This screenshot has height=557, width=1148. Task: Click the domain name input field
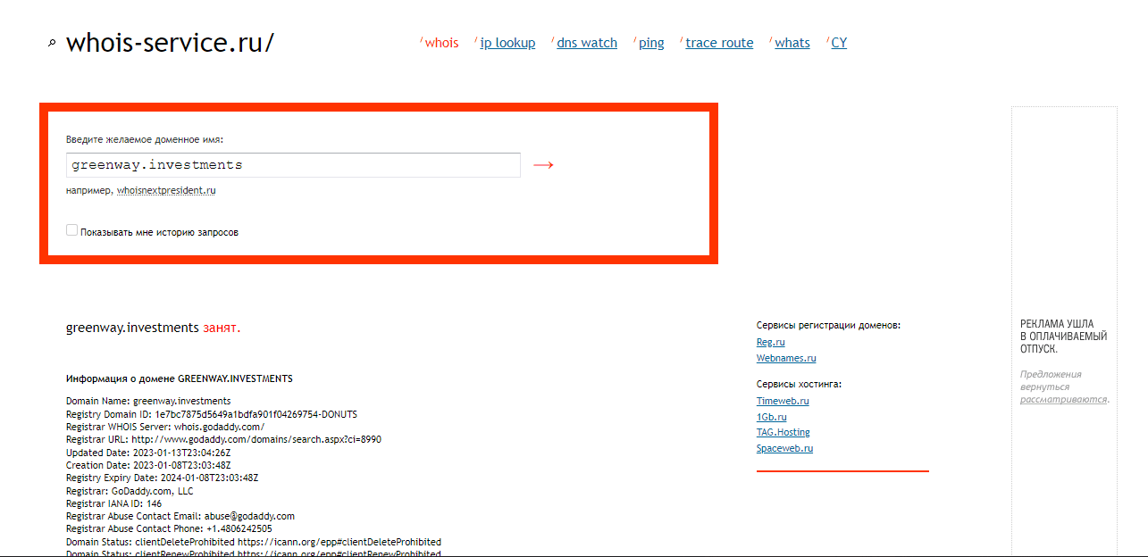[x=293, y=165]
